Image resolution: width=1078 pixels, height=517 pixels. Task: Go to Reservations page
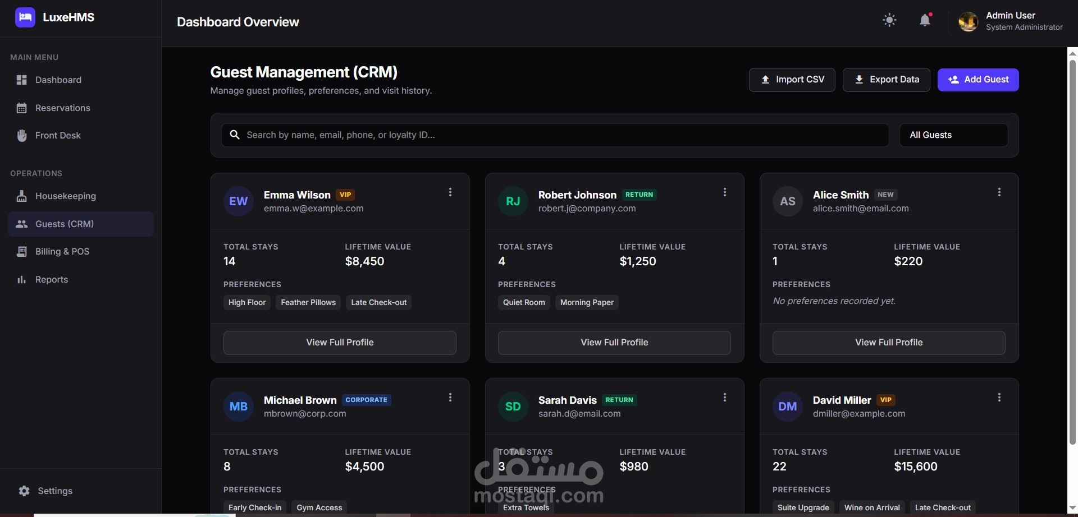81,108
